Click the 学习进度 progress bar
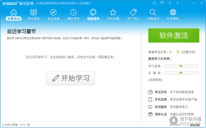The height and width of the screenshot is (128, 206). 181,66
